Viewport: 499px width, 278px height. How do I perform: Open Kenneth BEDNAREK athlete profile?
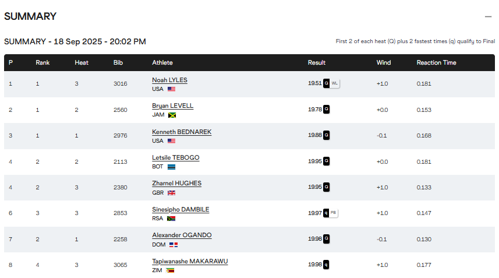[182, 132]
